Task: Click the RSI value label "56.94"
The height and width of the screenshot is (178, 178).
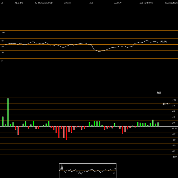Action: (163, 42)
